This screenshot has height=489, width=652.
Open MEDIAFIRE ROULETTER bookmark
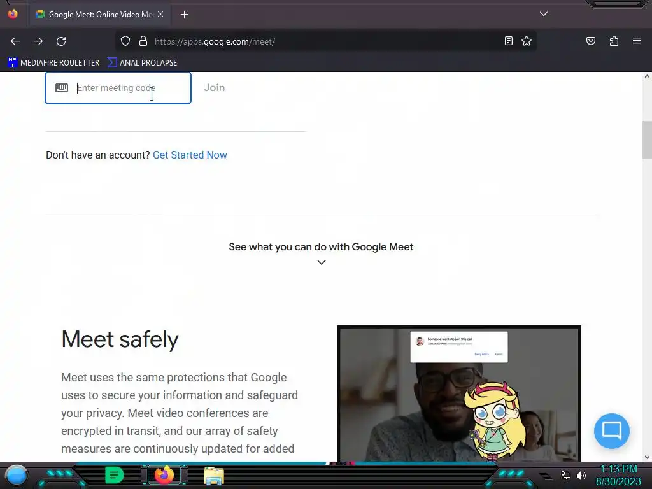coord(53,63)
